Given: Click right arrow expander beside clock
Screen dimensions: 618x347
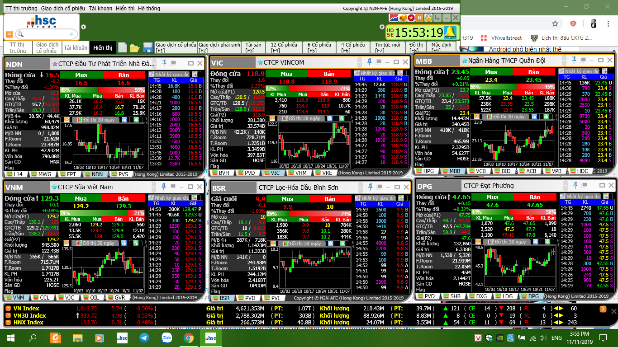Looking at the screenshot, I should click(x=383, y=27).
